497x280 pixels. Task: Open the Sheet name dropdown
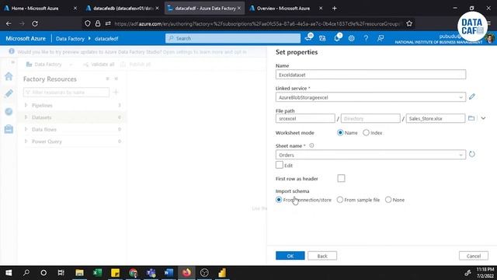tap(370, 155)
